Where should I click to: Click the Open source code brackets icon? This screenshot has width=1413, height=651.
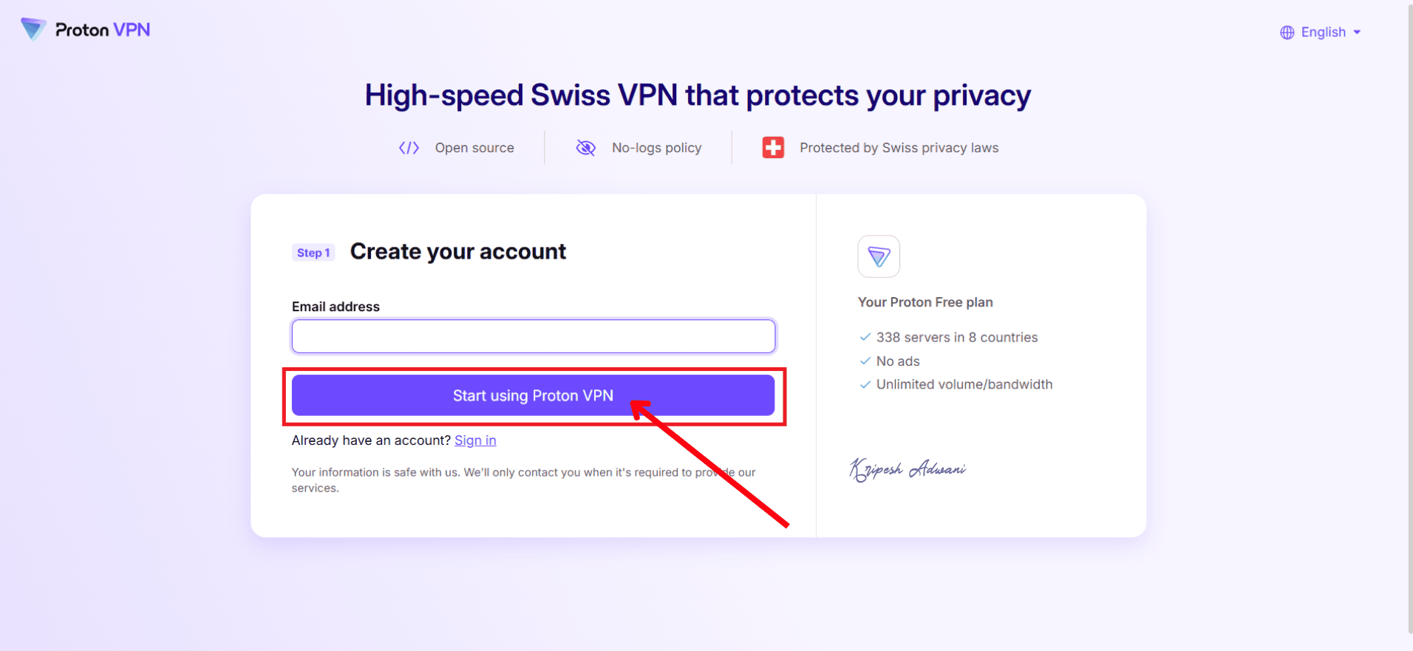click(409, 148)
